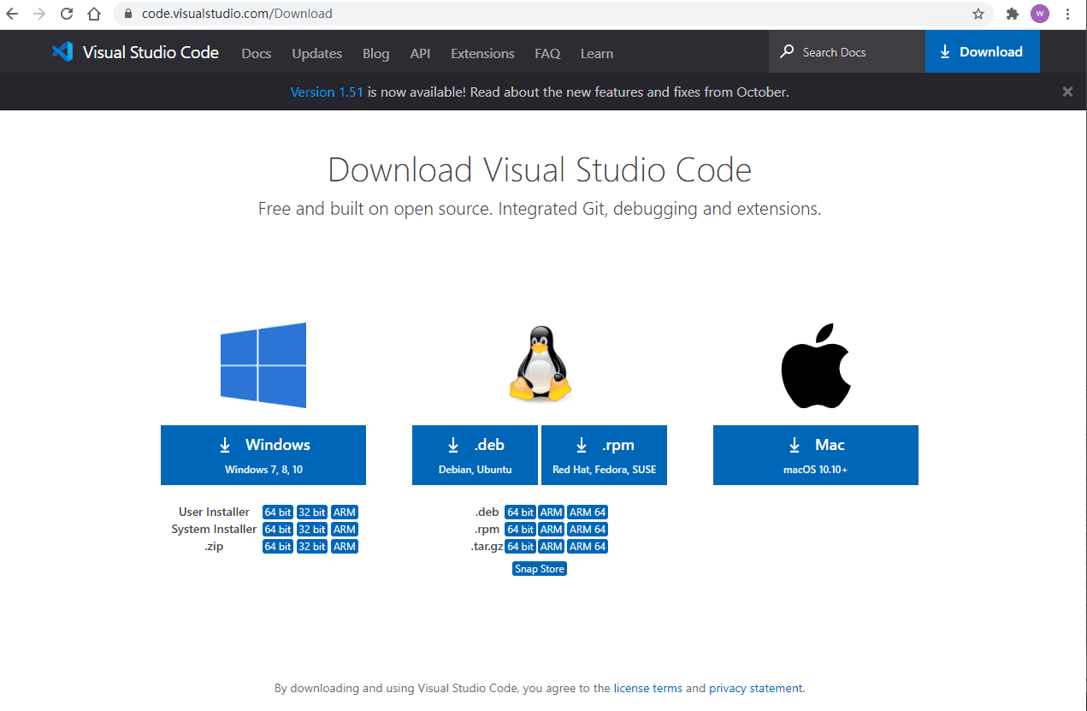Image resolution: width=1087 pixels, height=711 pixels.
Task: Open the Blog menu item
Action: (376, 53)
